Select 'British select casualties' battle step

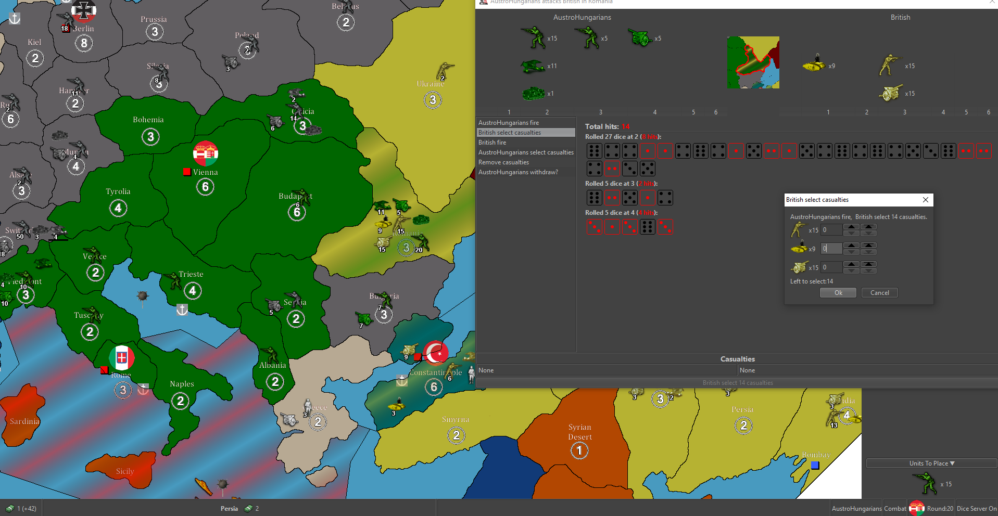pyautogui.click(x=526, y=133)
